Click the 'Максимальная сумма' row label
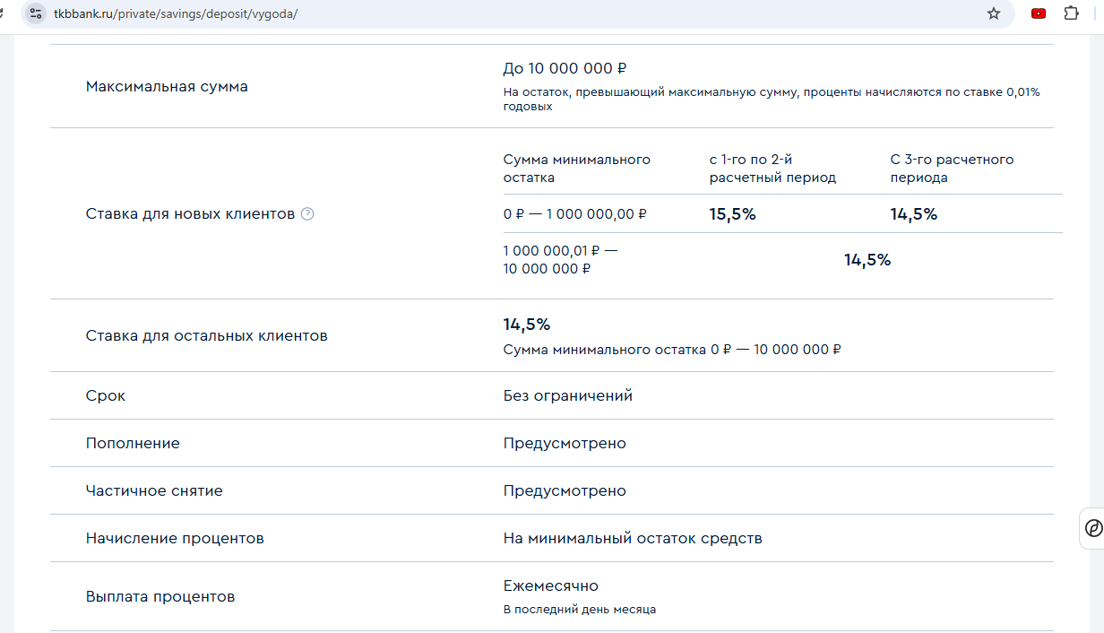 pyautogui.click(x=167, y=87)
